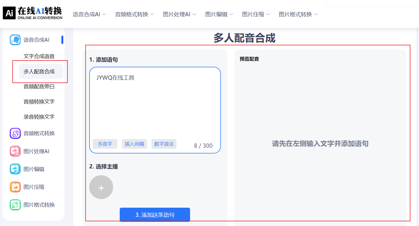Viewport: 419px width, 226px height.
Task: Click the plus icon to add an anchor
Action: 101,187
